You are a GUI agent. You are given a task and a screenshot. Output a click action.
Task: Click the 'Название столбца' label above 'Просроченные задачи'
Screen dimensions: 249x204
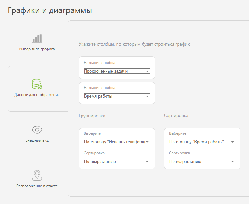coord(100,63)
